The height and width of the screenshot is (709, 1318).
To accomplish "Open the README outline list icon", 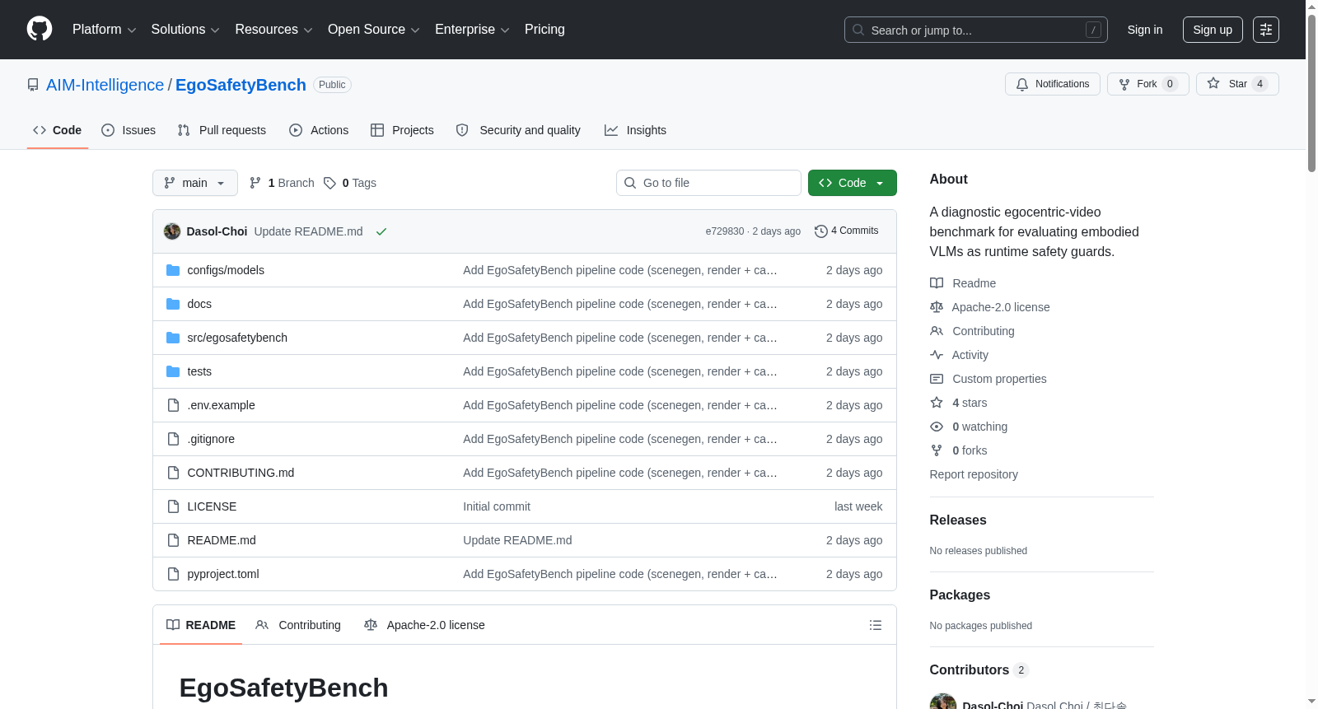I will click(876, 625).
